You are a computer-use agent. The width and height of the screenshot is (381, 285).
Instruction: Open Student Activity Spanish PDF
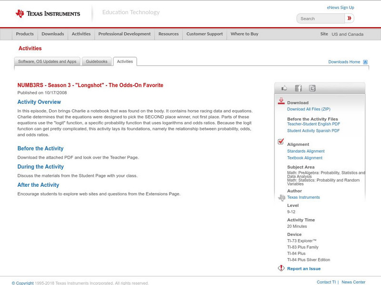[x=313, y=131]
